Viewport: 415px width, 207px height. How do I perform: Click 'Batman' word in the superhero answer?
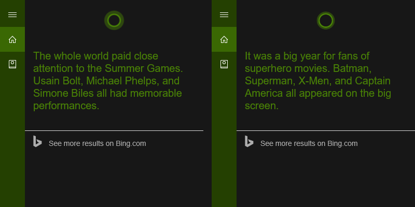(x=352, y=68)
